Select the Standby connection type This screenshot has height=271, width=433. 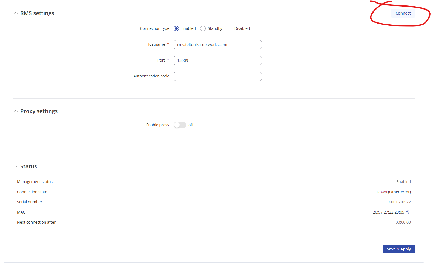(x=203, y=28)
